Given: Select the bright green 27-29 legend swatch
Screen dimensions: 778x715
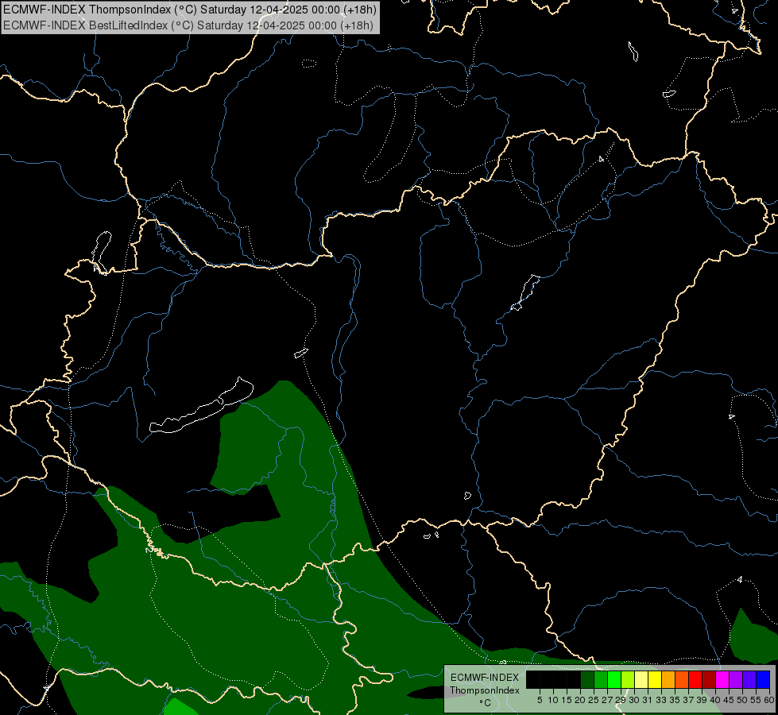Looking at the screenshot, I should point(614,679).
